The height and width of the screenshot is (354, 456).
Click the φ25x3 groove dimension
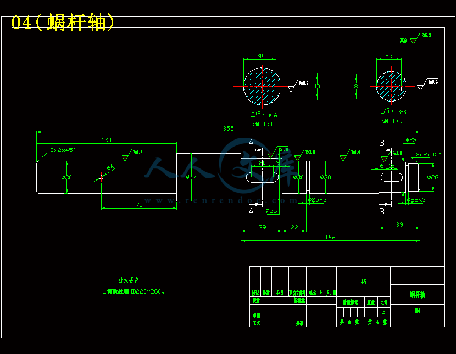[318, 200]
